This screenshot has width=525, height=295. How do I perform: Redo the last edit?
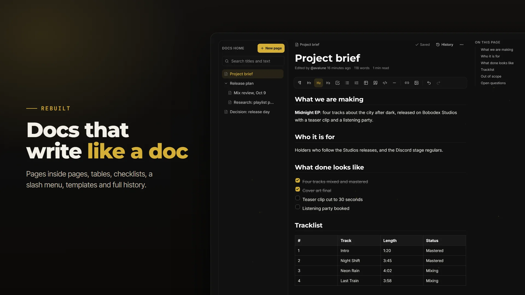point(438,83)
